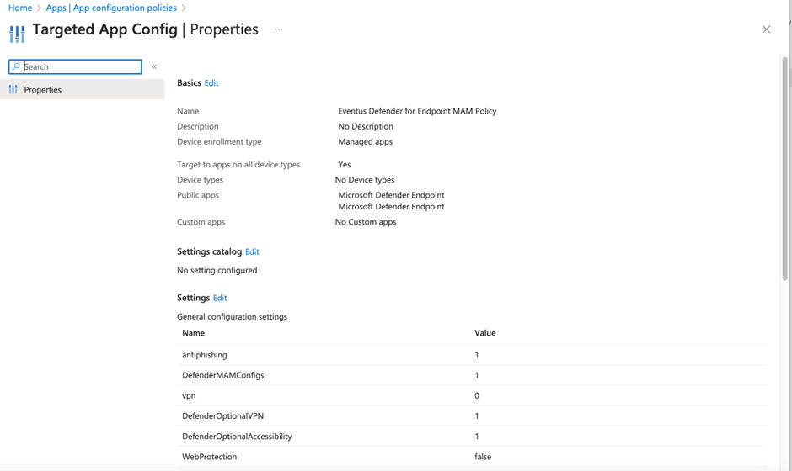Click the Public apps label
The width and height of the screenshot is (792, 471).
(197, 195)
